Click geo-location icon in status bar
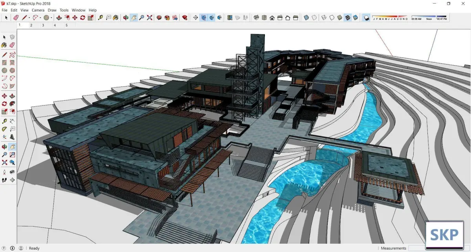This screenshot has width=471, height=252. pyautogui.click(x=4, y=248)
